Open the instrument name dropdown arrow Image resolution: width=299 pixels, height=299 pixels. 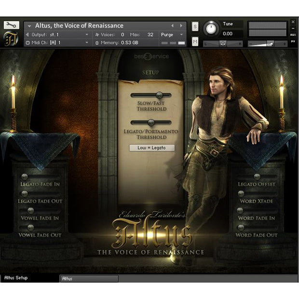tap(29, 26)
